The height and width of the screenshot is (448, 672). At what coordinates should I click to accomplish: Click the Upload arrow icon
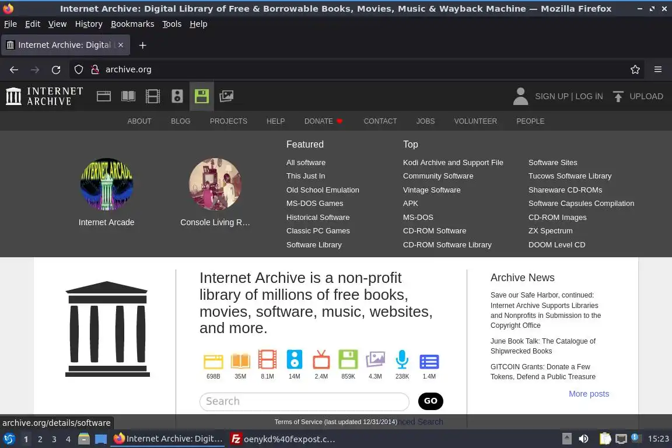point(618,96)
